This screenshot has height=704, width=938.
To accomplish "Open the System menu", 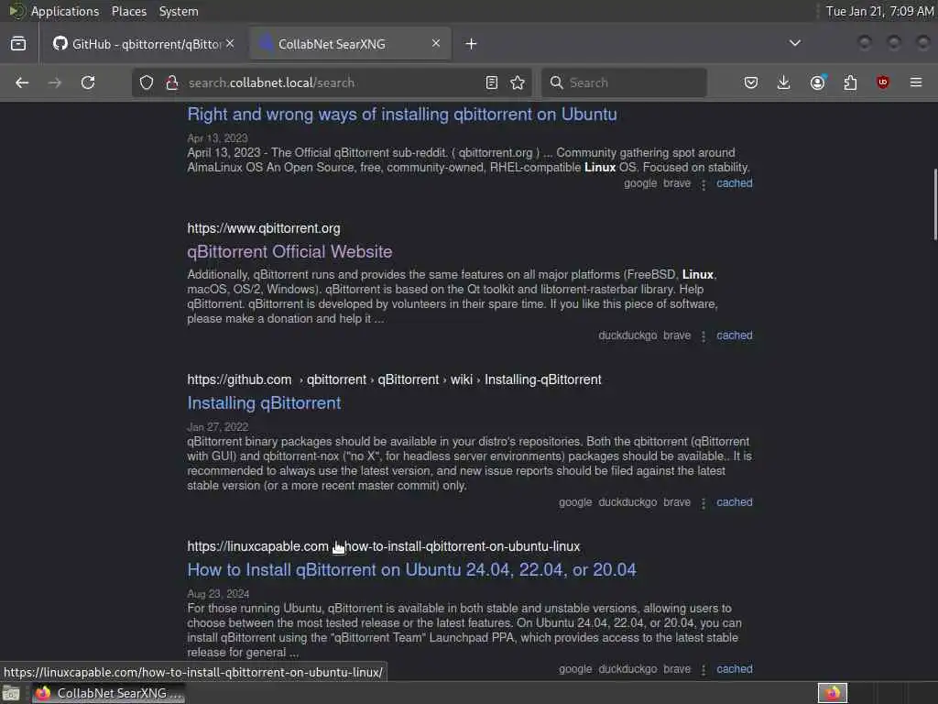I will pos(179,11).
